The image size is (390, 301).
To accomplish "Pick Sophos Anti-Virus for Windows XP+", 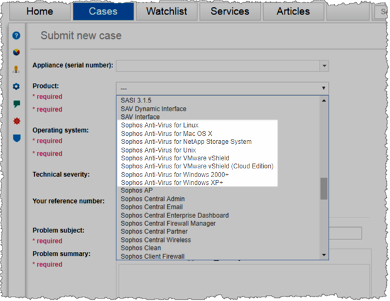I will pyautogui.click(x=172, y=182).
